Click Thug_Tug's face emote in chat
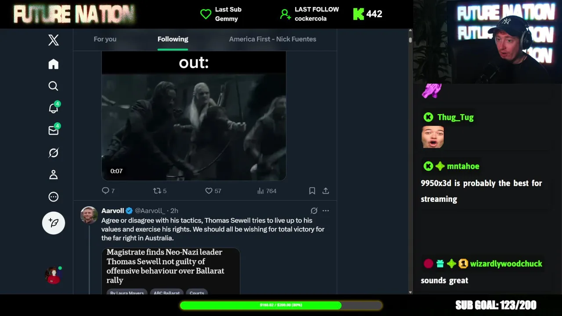 (433, 137)
